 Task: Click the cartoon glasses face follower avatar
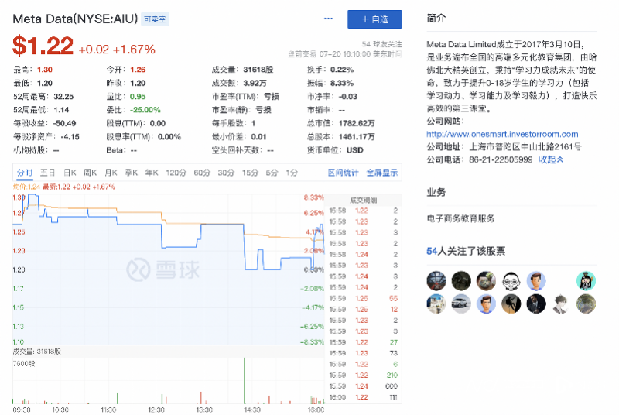(x=511, y=281)
